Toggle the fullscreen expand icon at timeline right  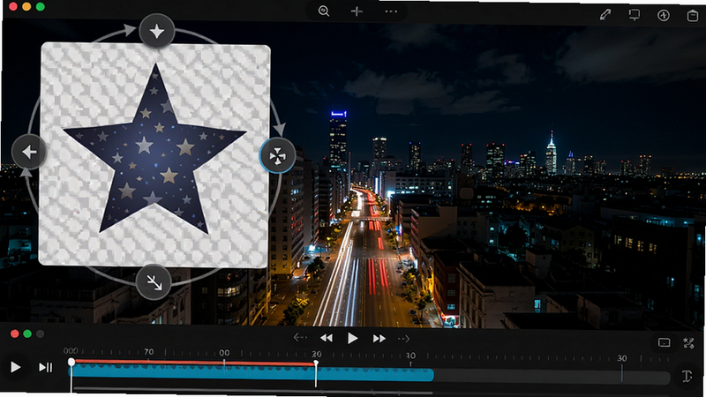[688, 343]
